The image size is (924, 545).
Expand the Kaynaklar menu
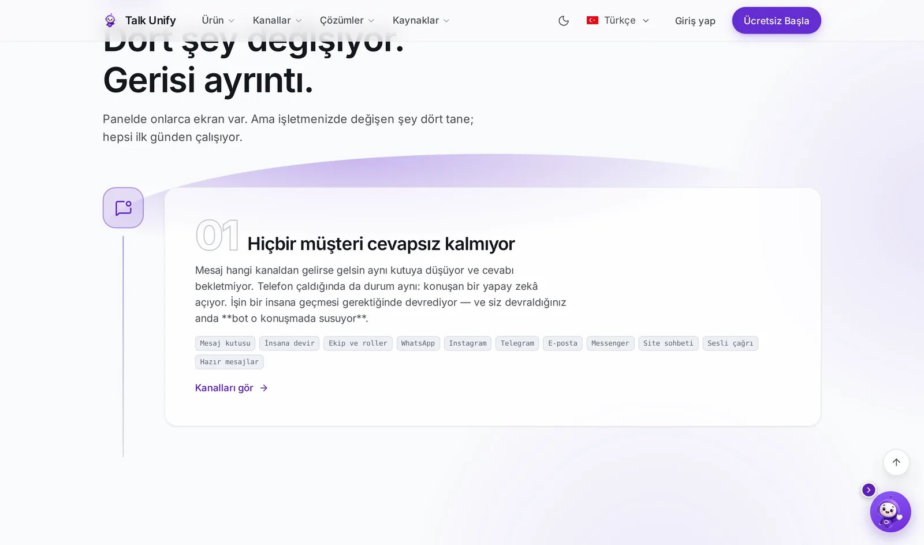421,20
